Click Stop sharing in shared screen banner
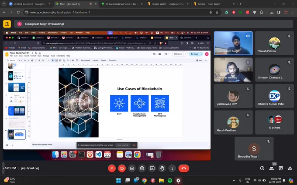 coord(123,145)
